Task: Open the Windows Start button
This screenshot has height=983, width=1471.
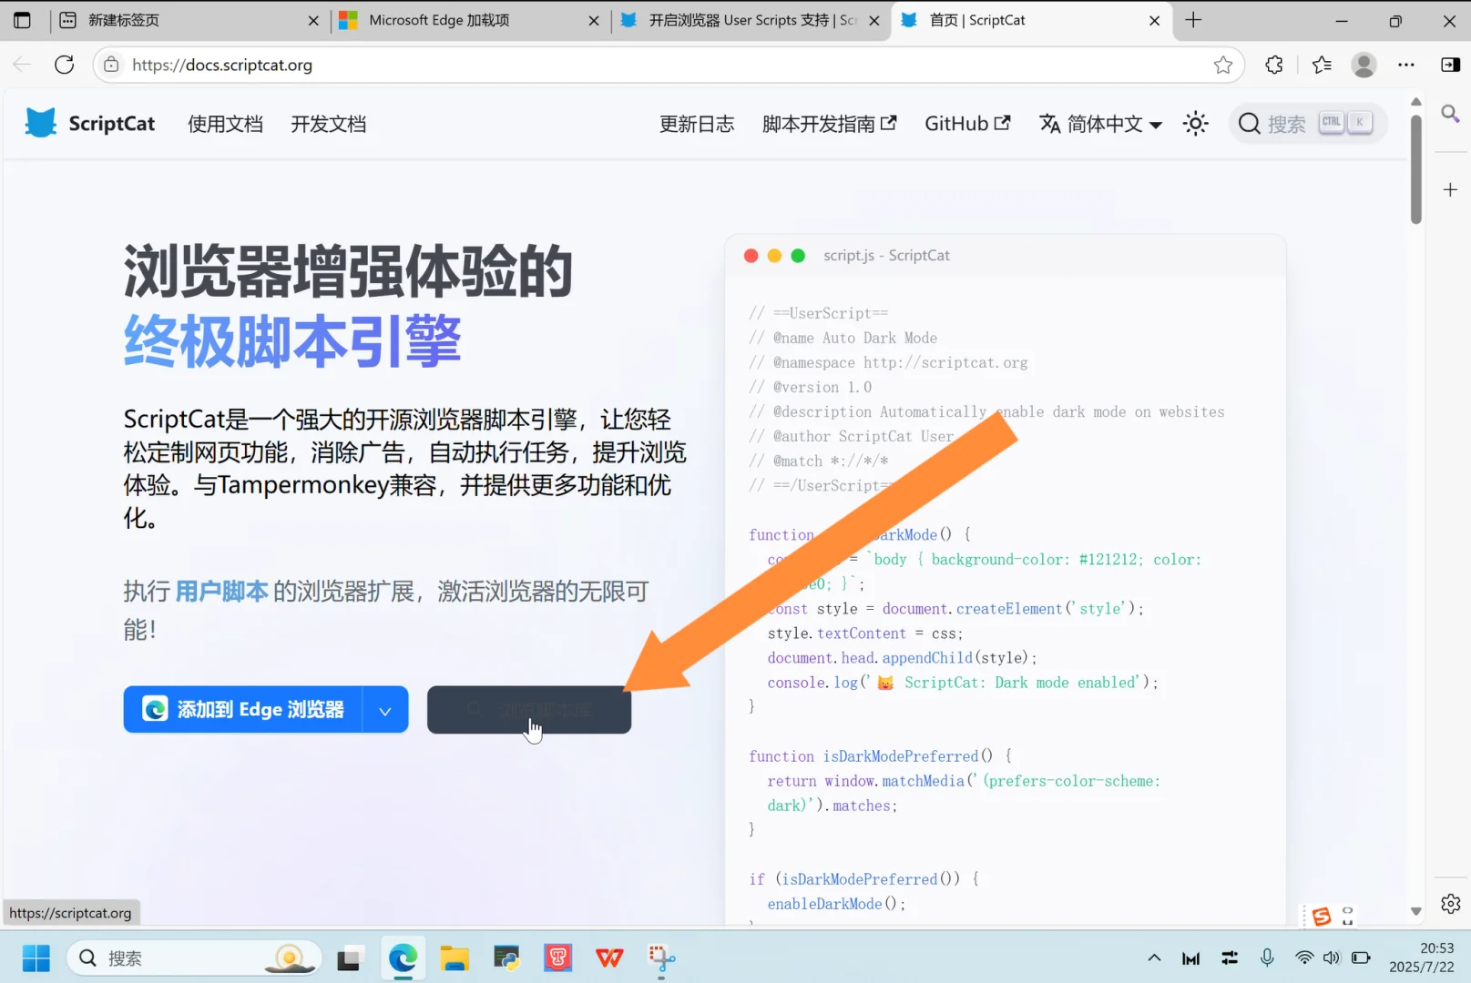Action: (36, 958)
